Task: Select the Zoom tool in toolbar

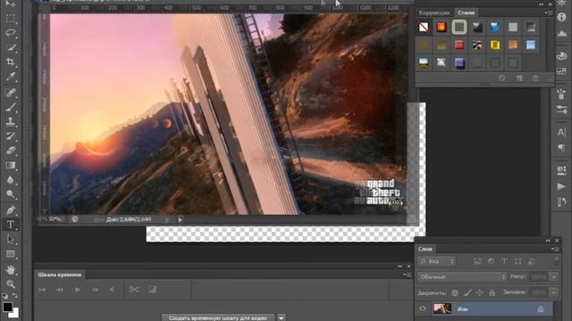Action: [11, 284]
